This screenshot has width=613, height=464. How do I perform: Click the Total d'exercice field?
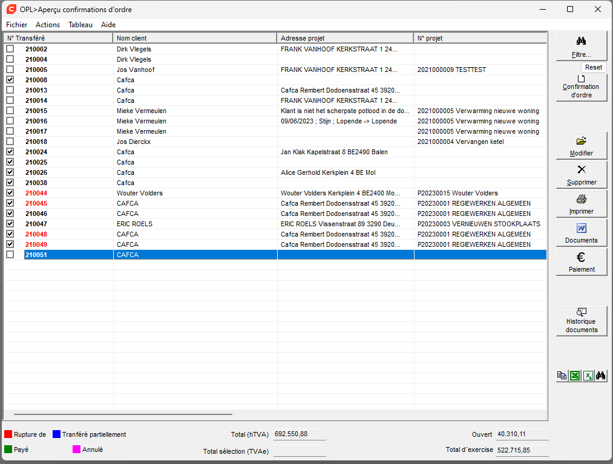click(x=522, y=450)
